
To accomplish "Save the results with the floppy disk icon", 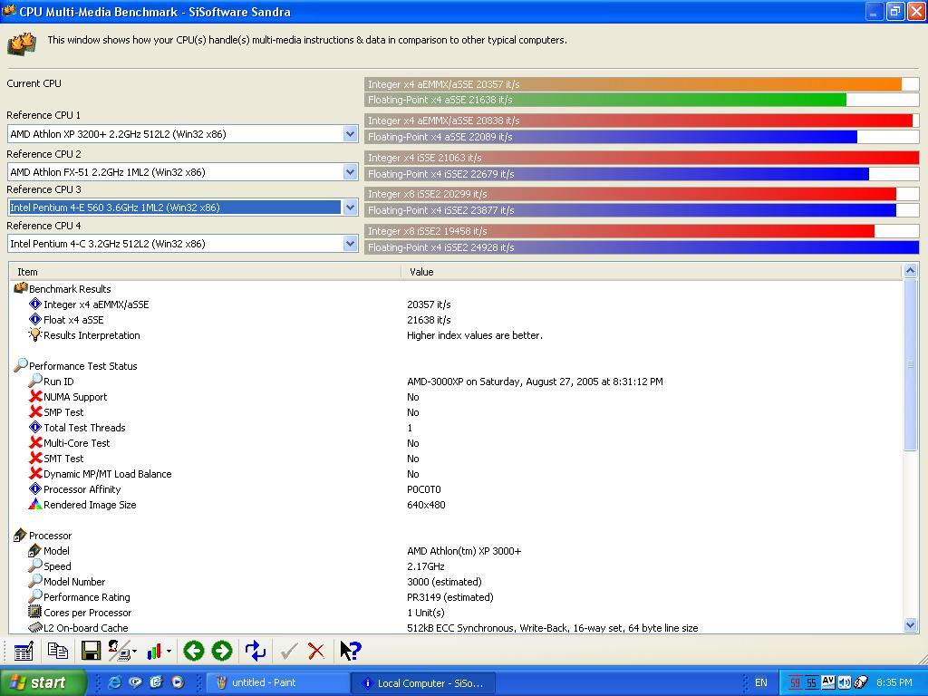I will click(92, 651).
